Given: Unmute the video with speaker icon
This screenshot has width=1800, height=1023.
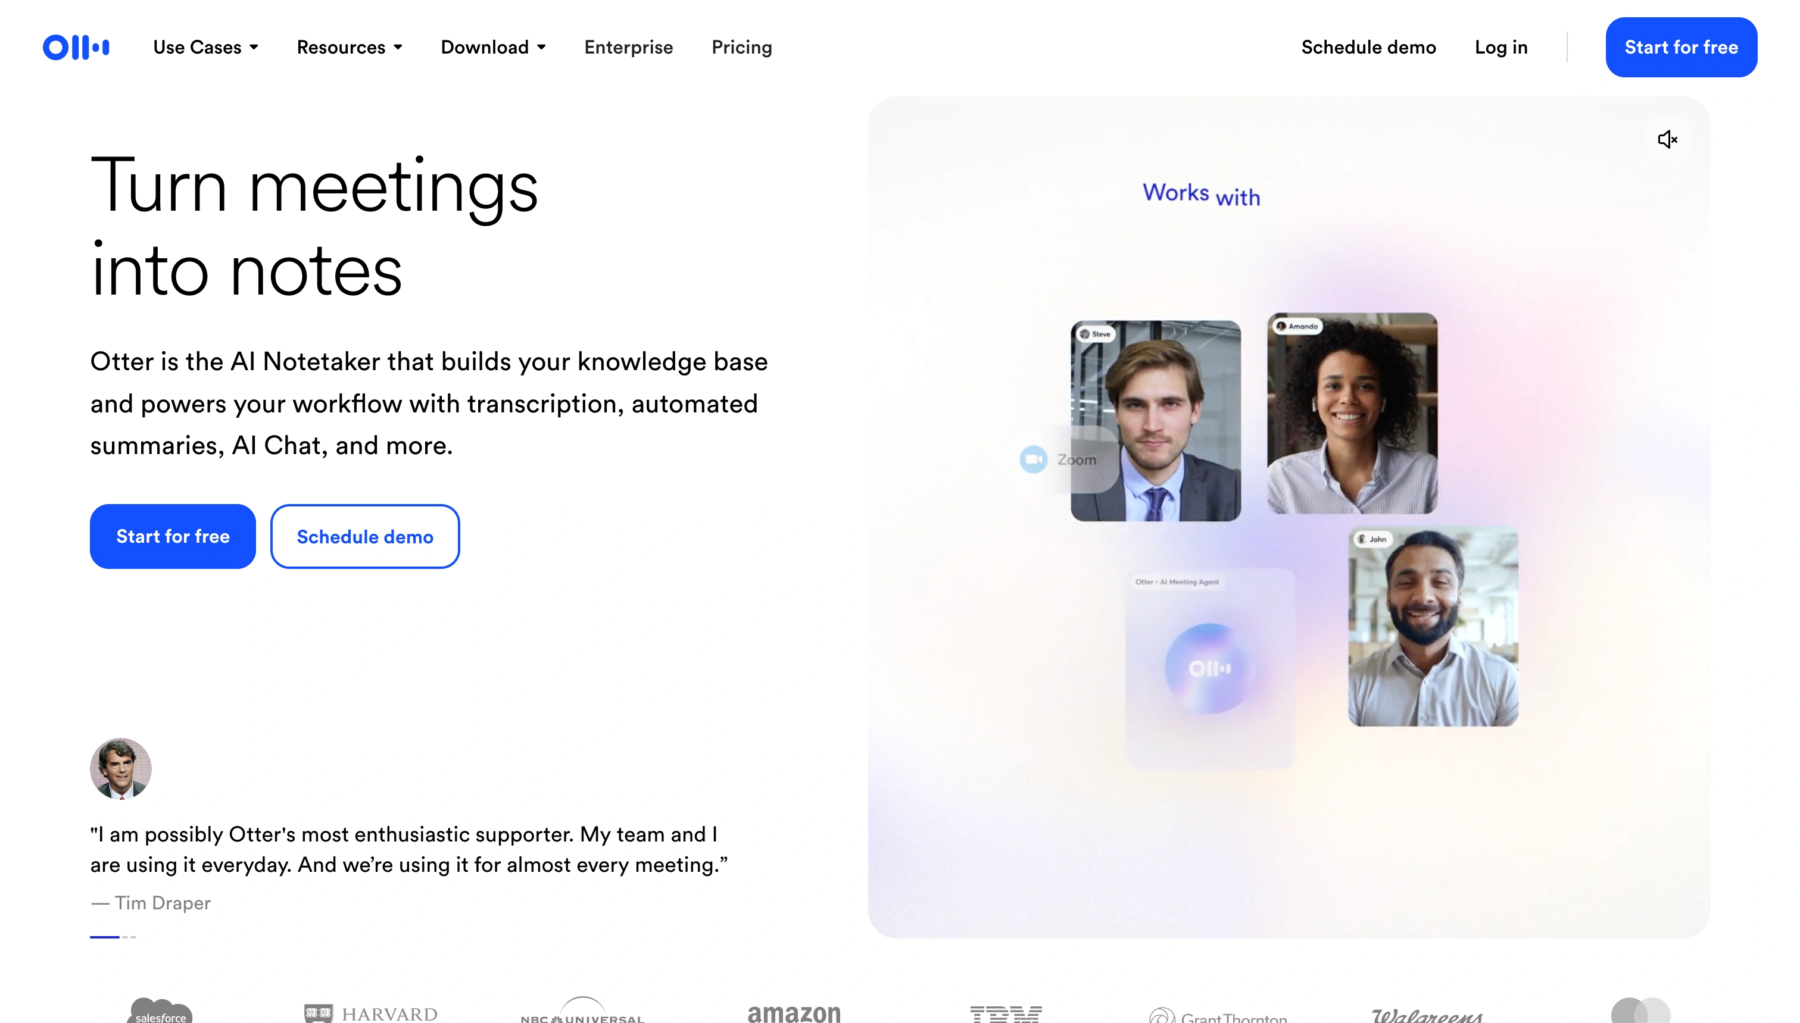Looking at the screenshot, I should (1667, 139).
